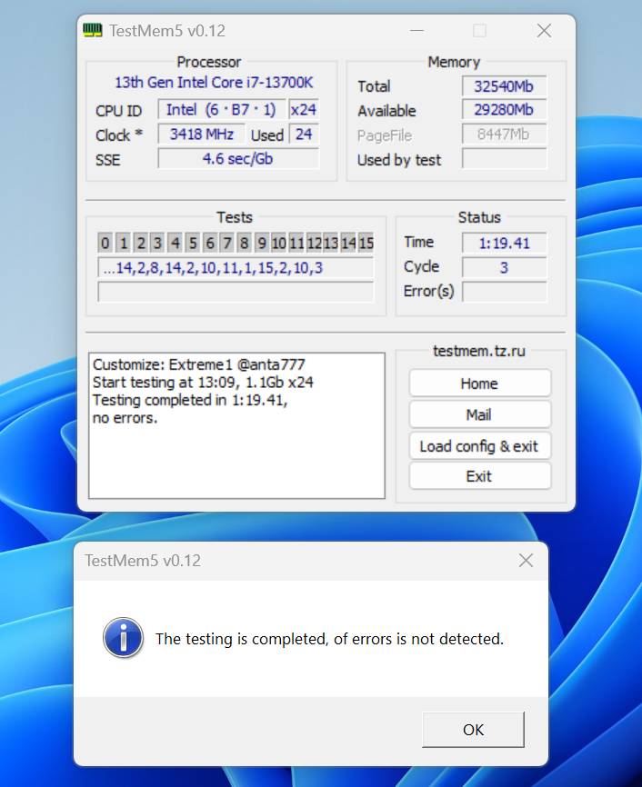Select test number 10 box
Viewport: 642px width, 787px height.
279,243
